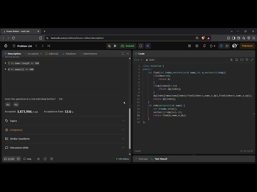Switch to the Description tab
This screenshot has height=192, width=257.
[12, 54]
